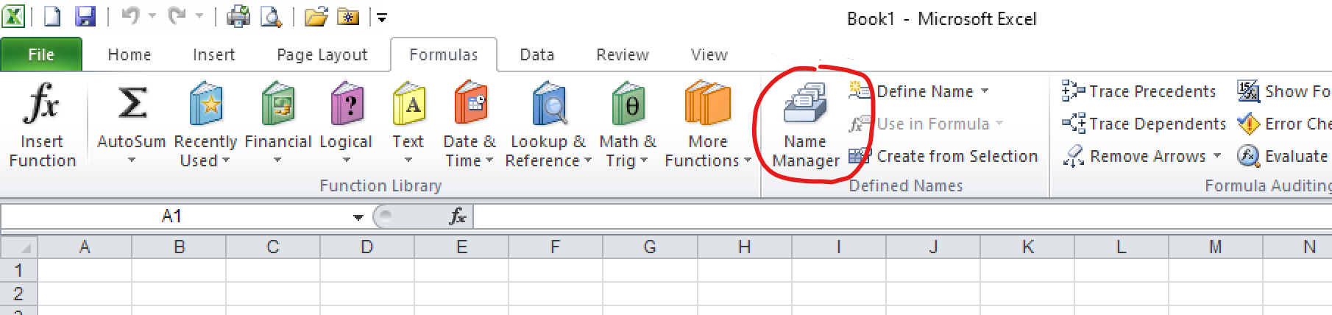Switch to the View tab
The image size is (1332, 315).
[x=709, y=55]
